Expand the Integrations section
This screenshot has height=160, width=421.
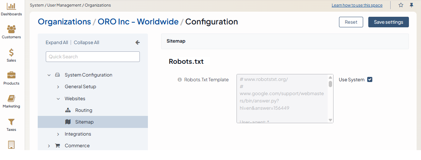coord(58,134)
